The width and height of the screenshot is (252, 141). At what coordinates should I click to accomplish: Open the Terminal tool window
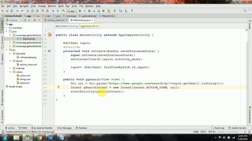[81, 128]
